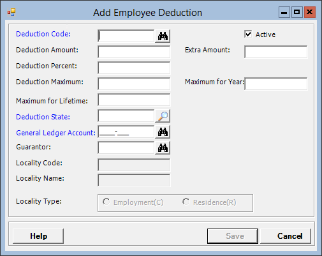Click the Extra Amount field
Screen dimensions: 322x256
[x=276, y=52]
